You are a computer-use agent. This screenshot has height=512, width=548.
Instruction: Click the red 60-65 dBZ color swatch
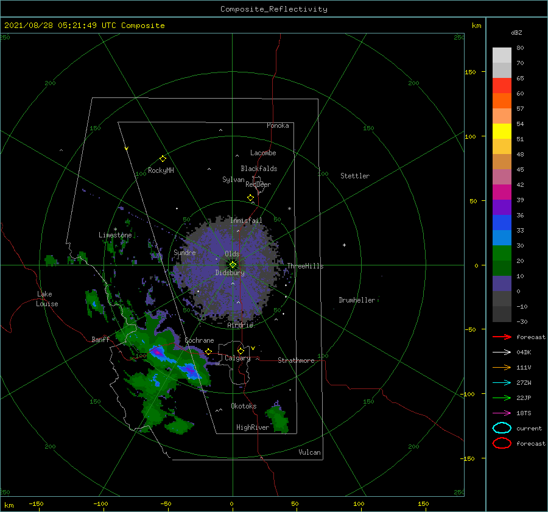point(502,86)
